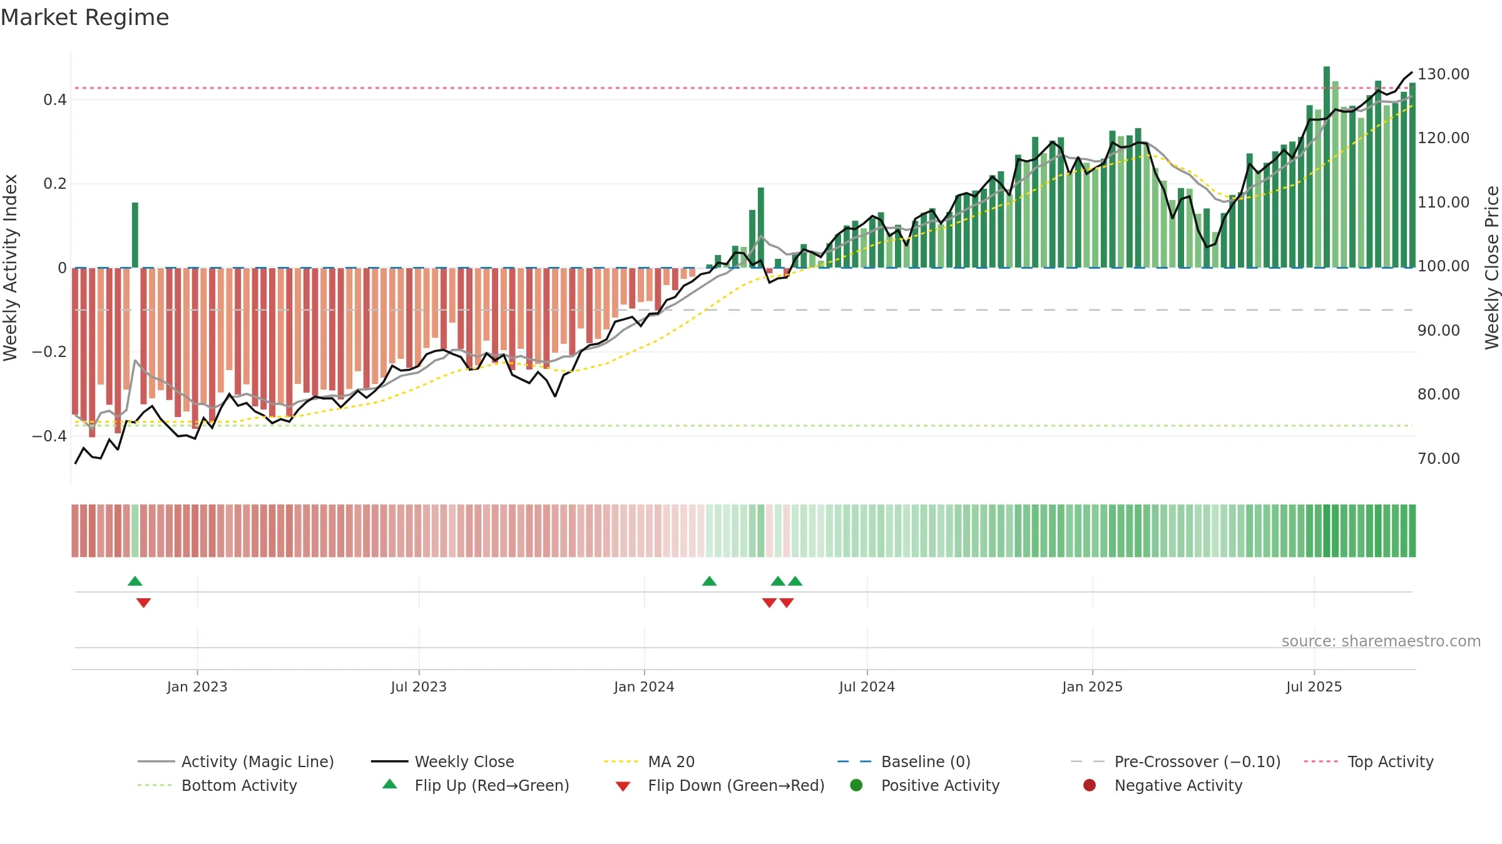Click the Market Regime chart title
1502x844 pixels.
tap(84, 18)
